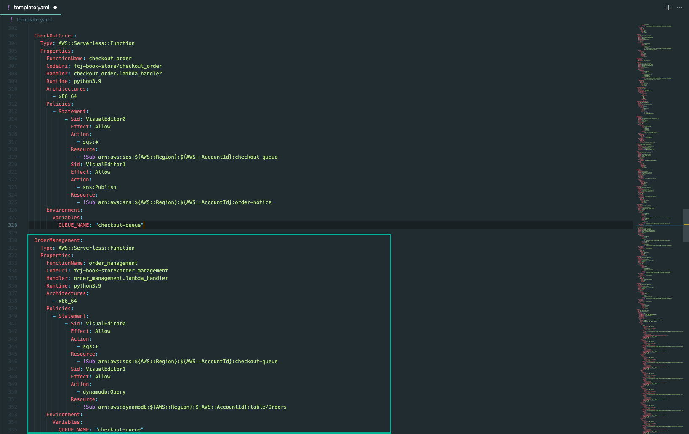Click 'Variables:' on line 327
This screenshot has height=434, width=689.
pos(67,218)
